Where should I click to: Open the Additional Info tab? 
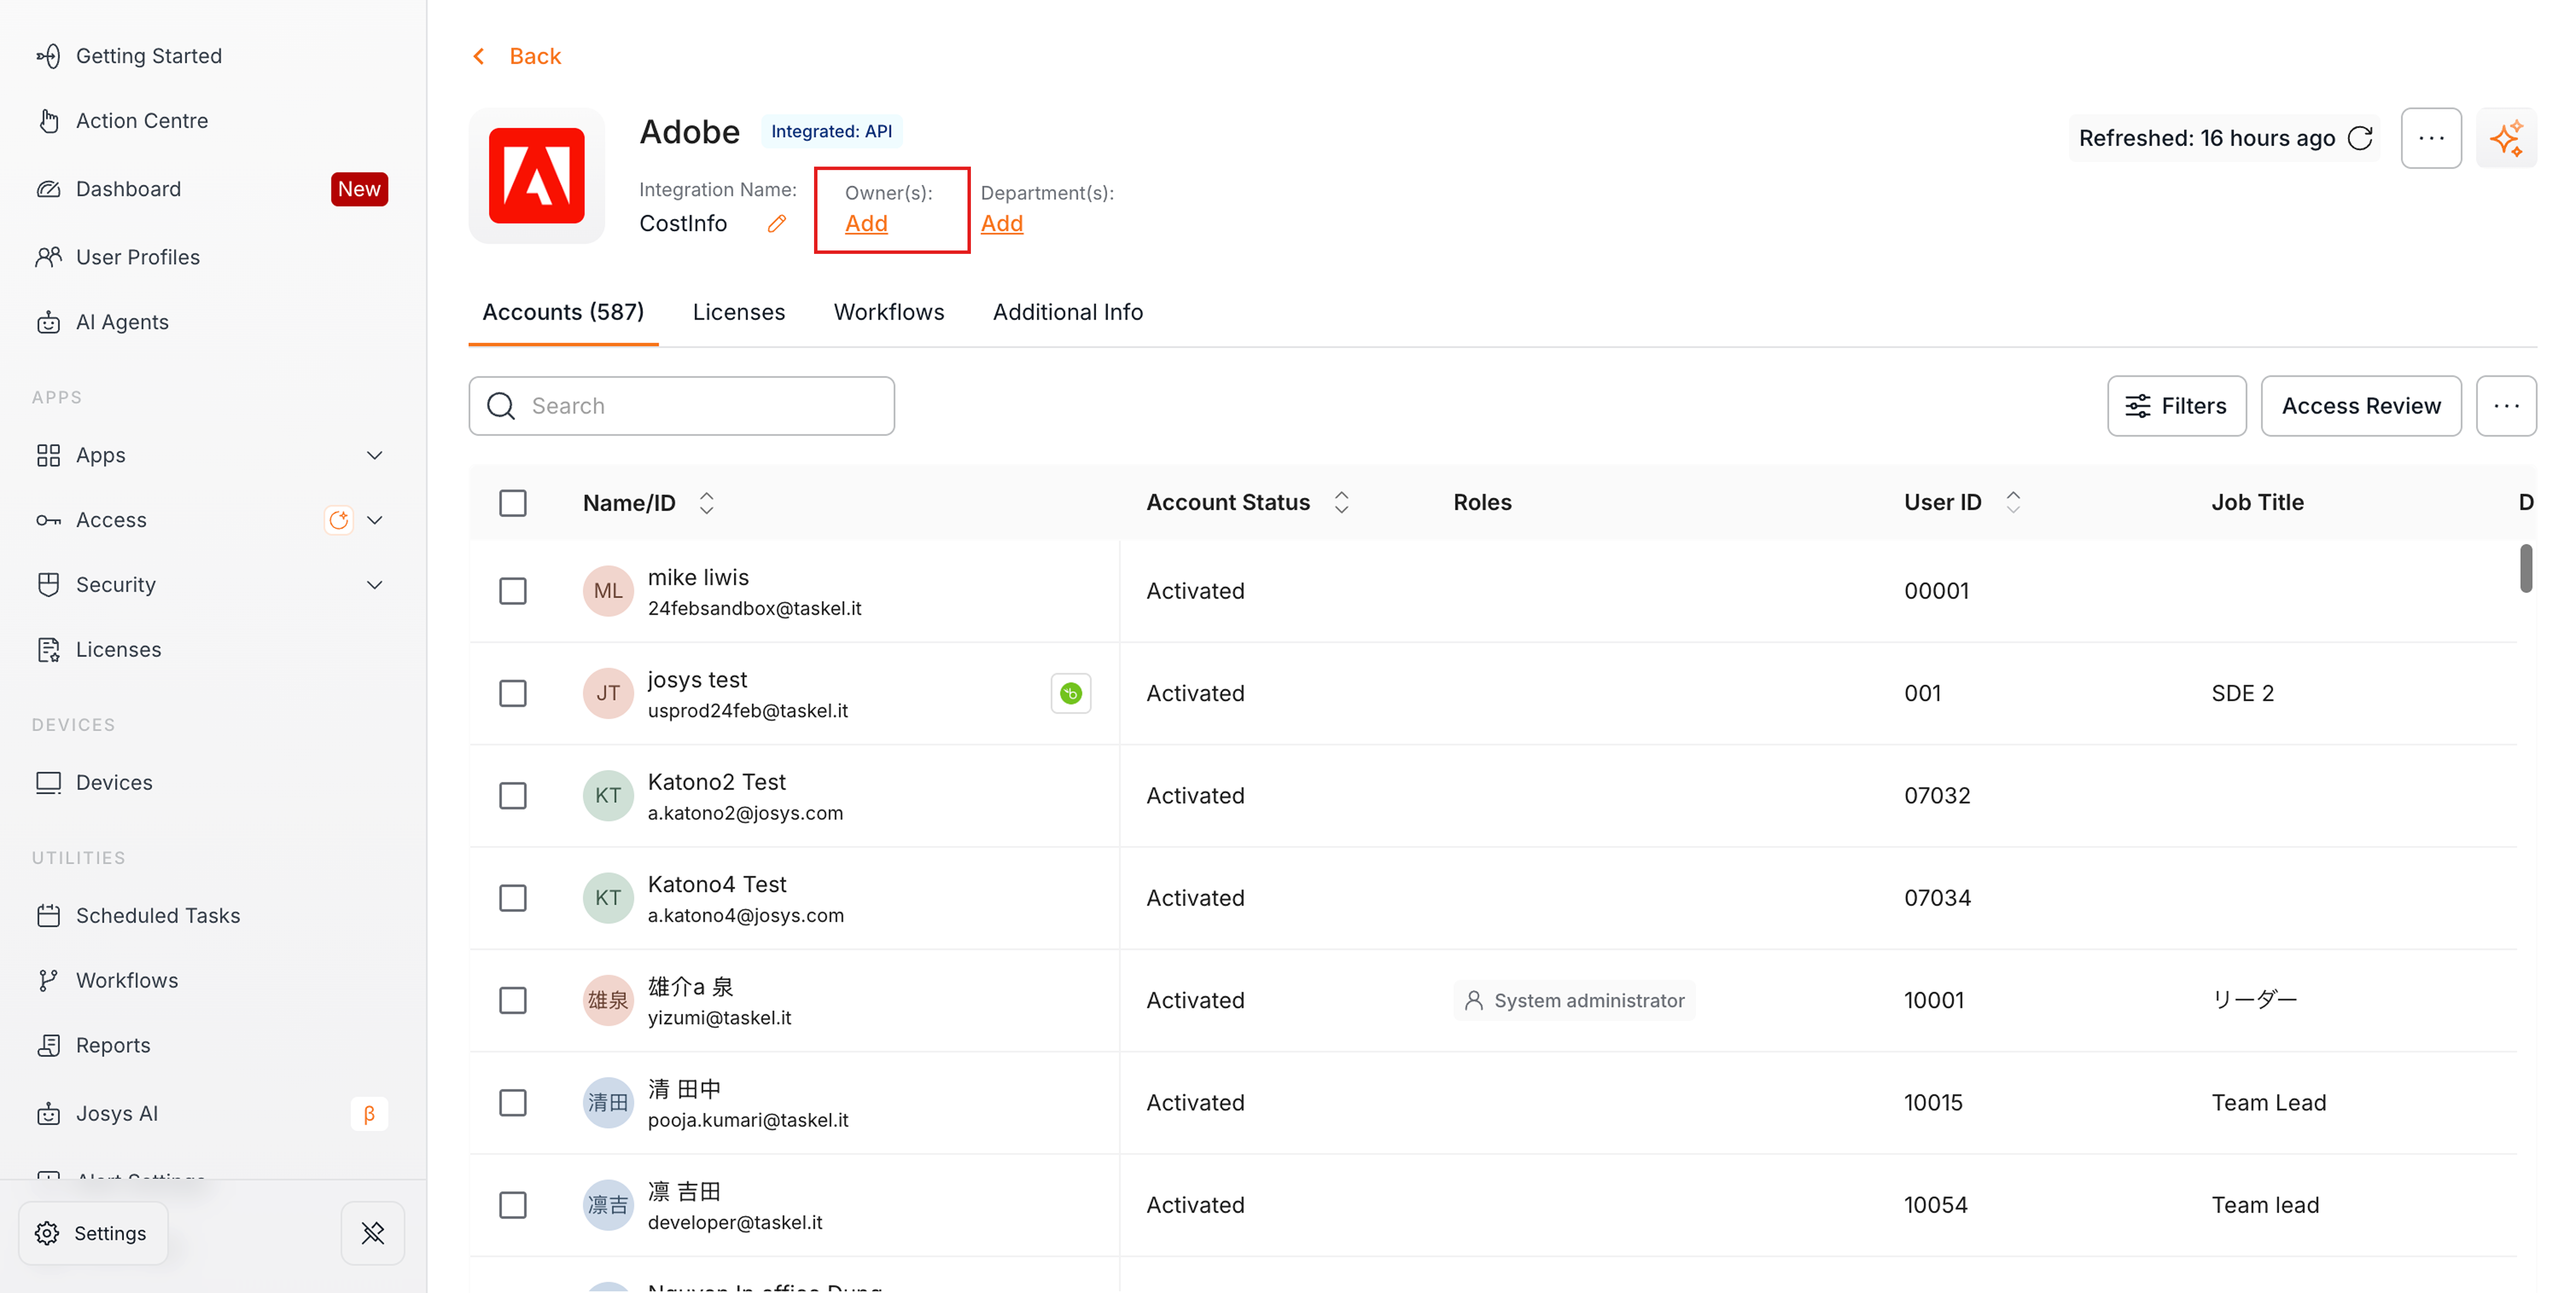coord(1068,312)
